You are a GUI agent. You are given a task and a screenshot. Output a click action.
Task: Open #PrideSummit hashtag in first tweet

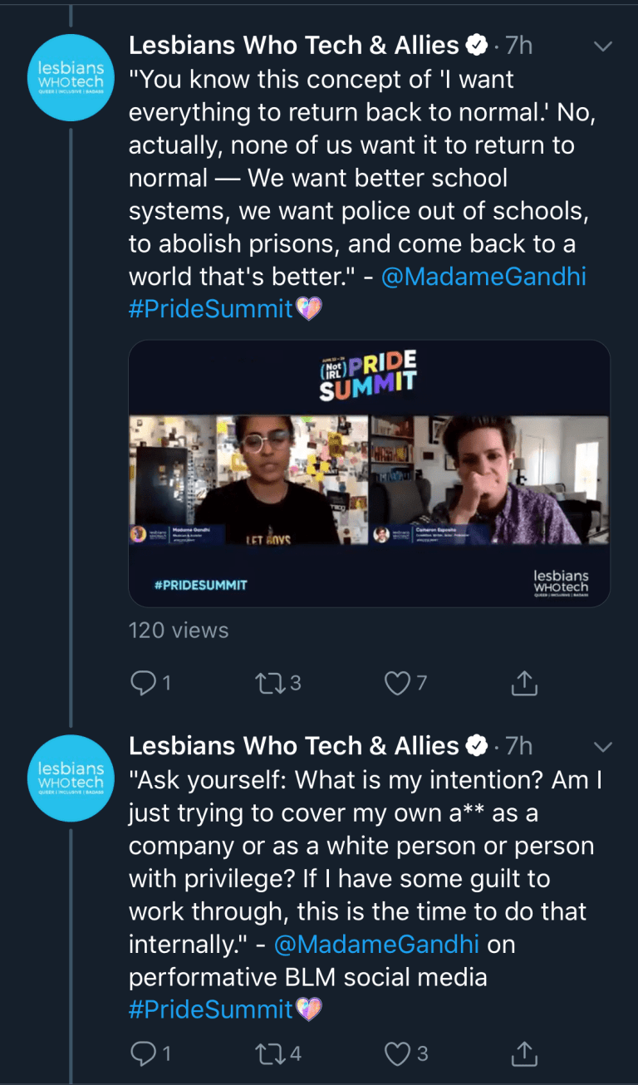[211, 309]
